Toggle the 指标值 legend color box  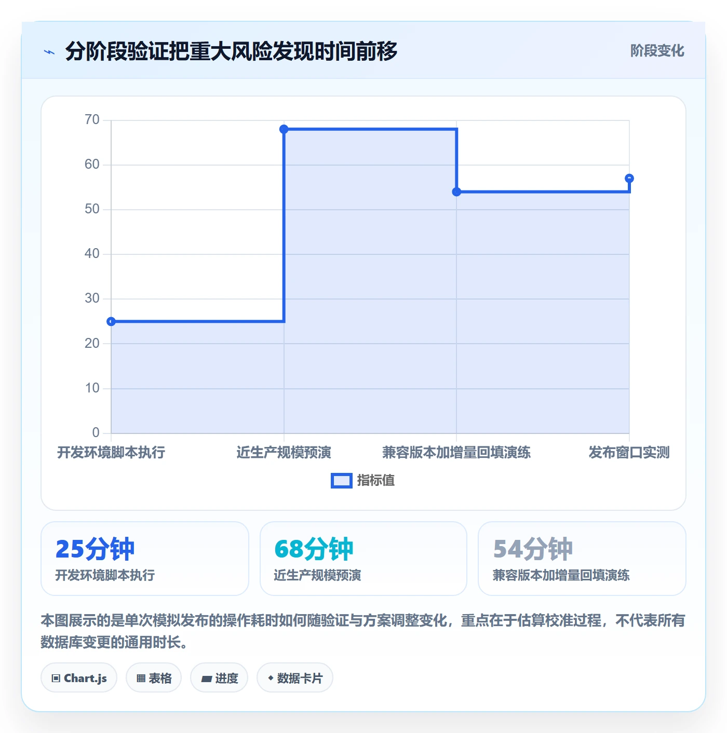[341, 481]
